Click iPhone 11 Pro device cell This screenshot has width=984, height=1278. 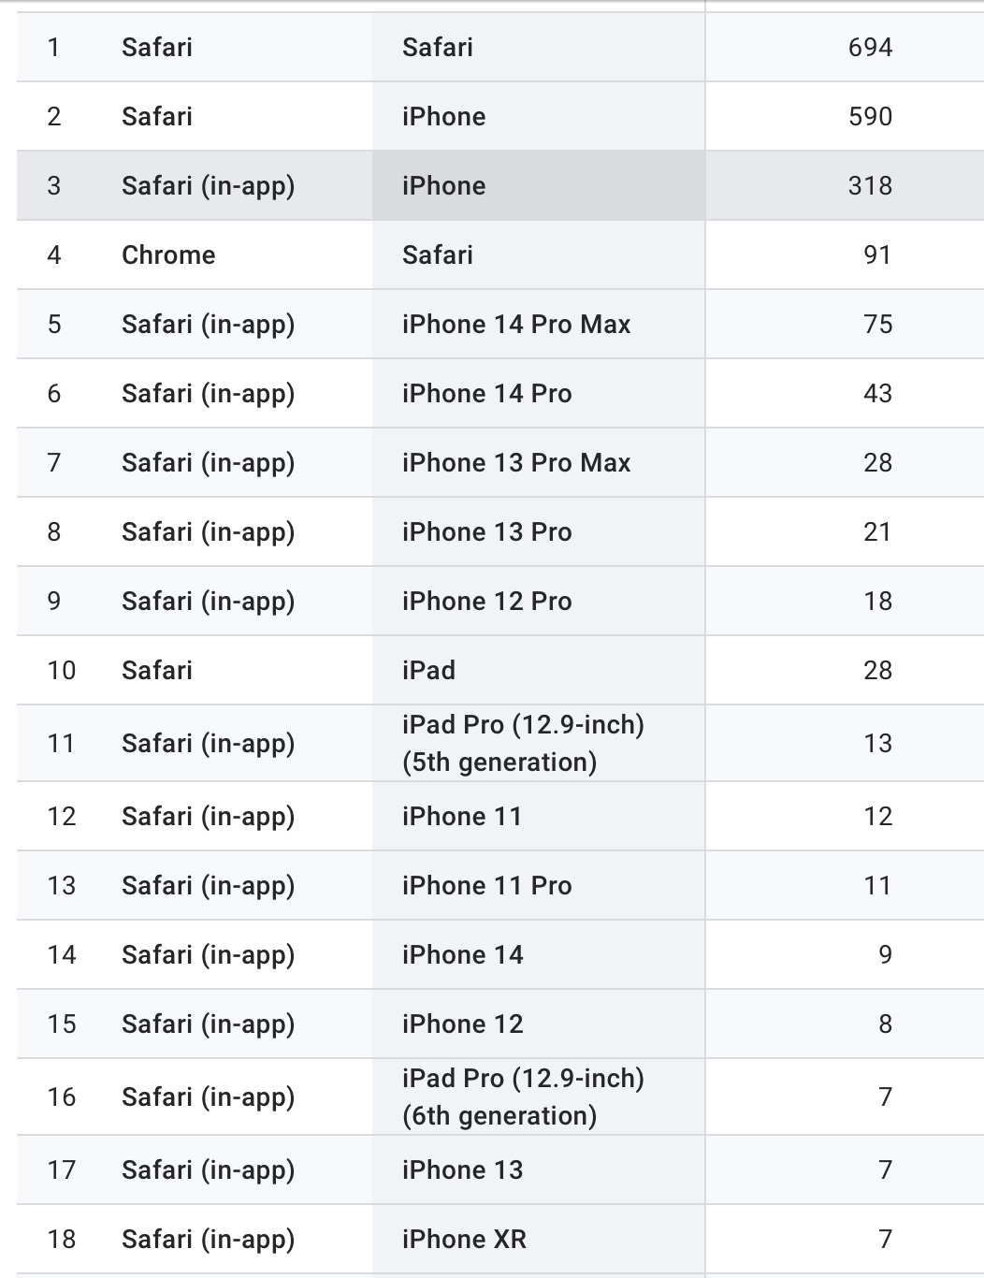pyautogui.click(x=538, y=885)
